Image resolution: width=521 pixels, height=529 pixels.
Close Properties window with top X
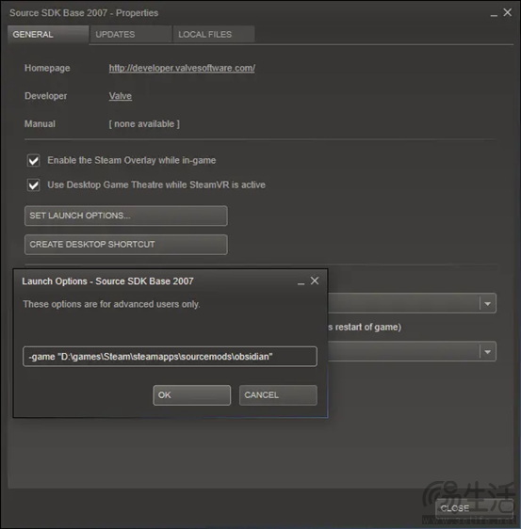tap(508, 12)
